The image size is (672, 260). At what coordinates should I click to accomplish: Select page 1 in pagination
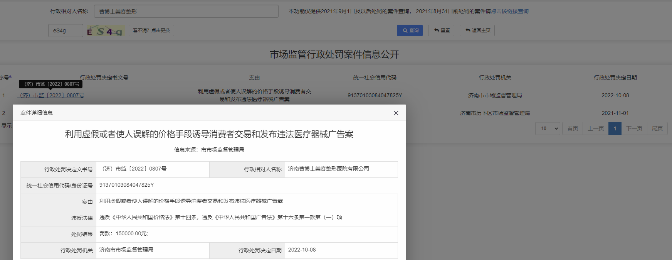[x=615, y=128]
